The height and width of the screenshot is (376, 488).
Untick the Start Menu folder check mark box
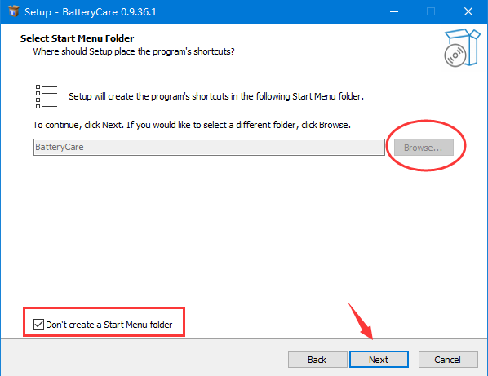(x=38, y=324)
